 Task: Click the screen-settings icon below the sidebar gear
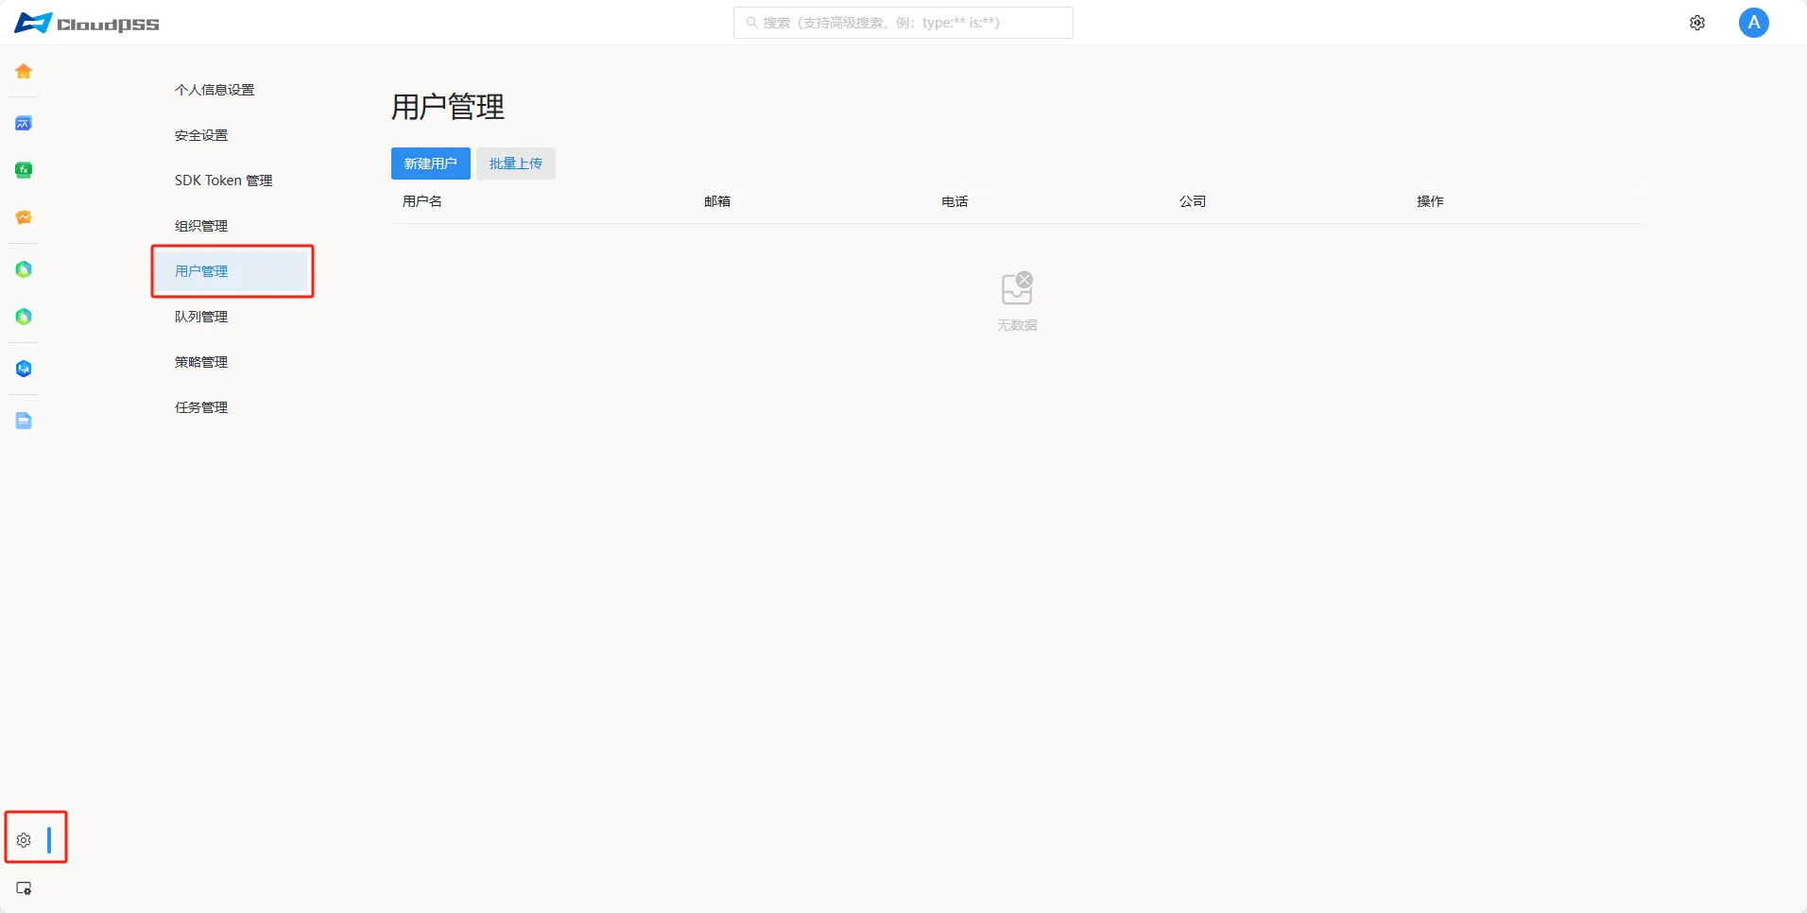tap(24, 888)
